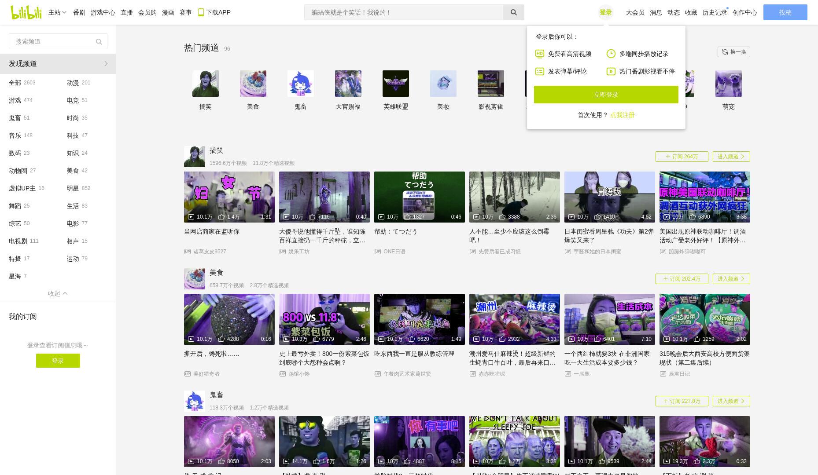Click the 搞笑 section header avatar
818x475 pixels.
point(195,157)
